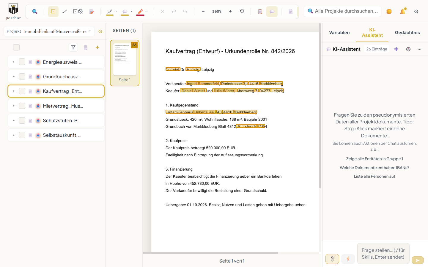Click the filter funnel icon in document list
This screenshot has width=428, height=267.
[x=73, y=47]
